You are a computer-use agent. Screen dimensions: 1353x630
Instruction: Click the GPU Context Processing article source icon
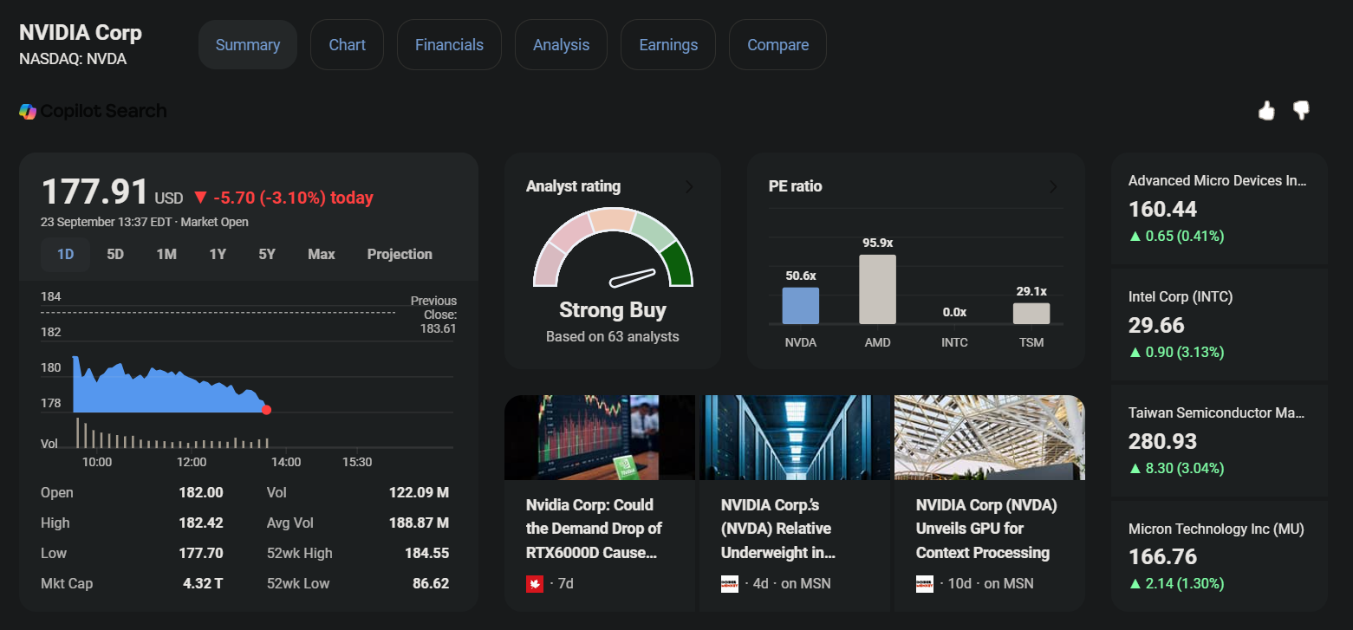925,584
